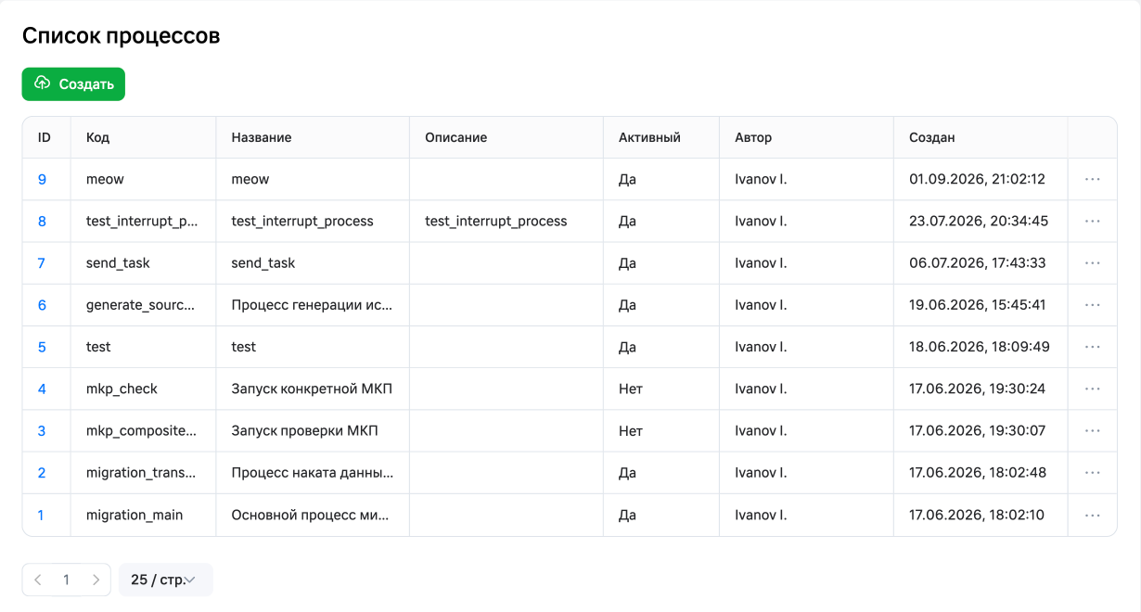Click the ID column header
Screen dimensions: 1141x612
point(45,137)
